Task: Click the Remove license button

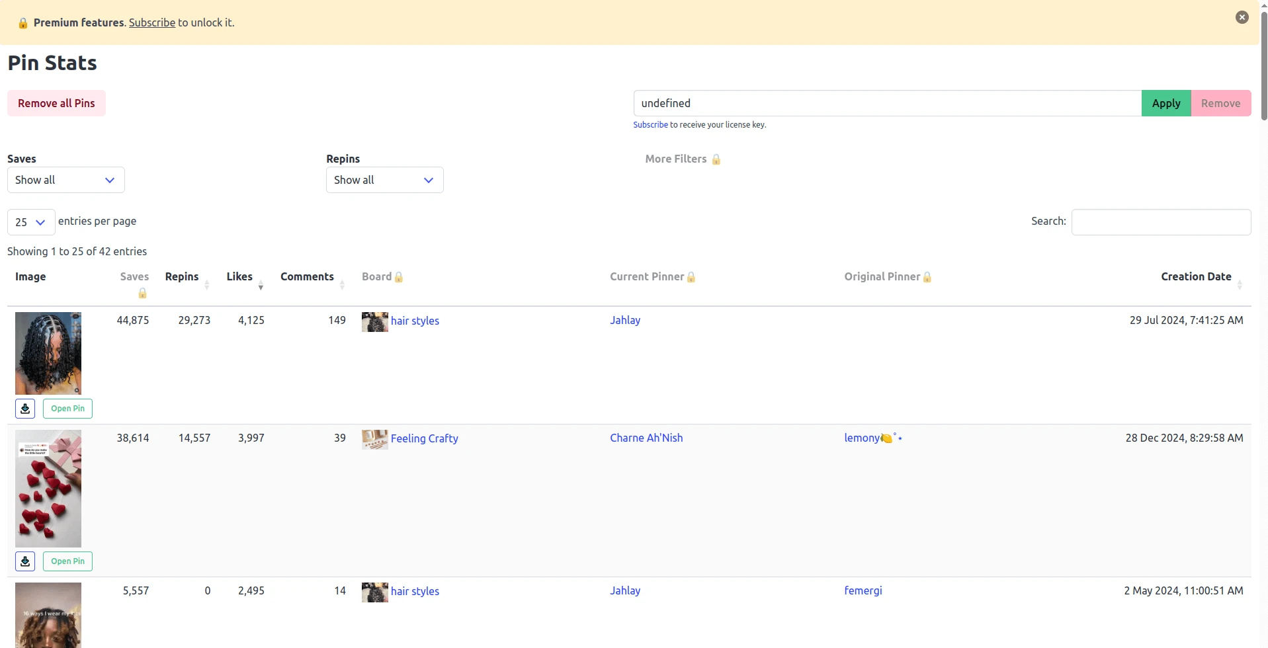Action: click(x=1221, y=103)
